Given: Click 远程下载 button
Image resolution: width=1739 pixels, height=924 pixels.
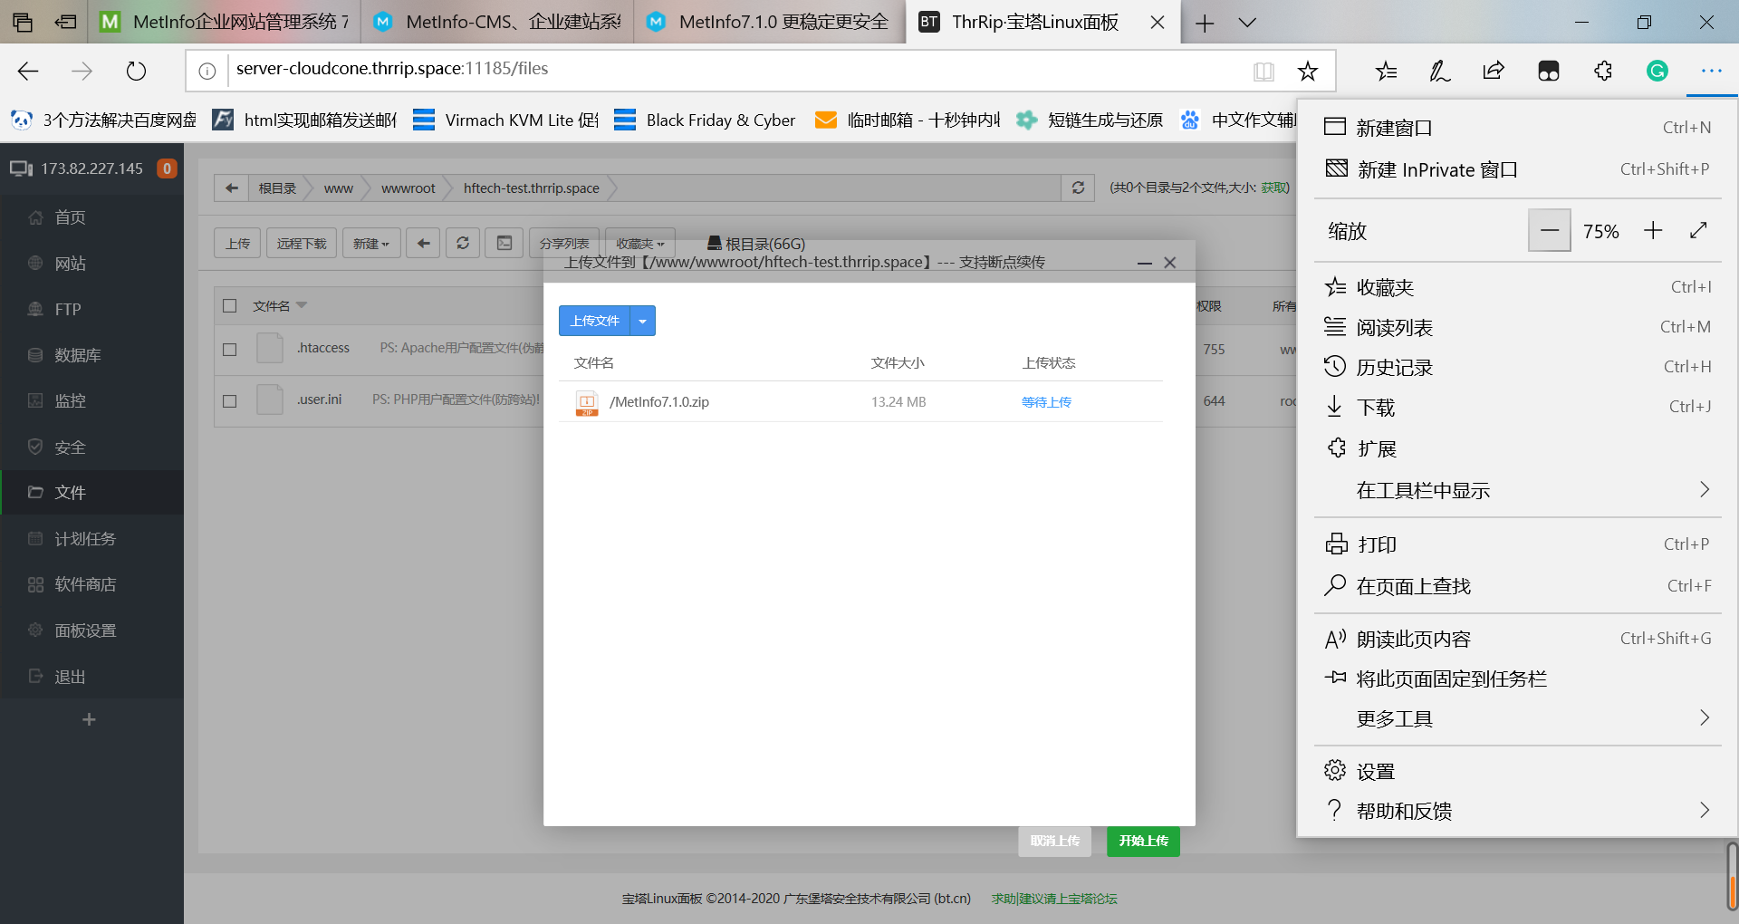Looking at the screenshot, I should pyautogui.click(x=302, y=243).
